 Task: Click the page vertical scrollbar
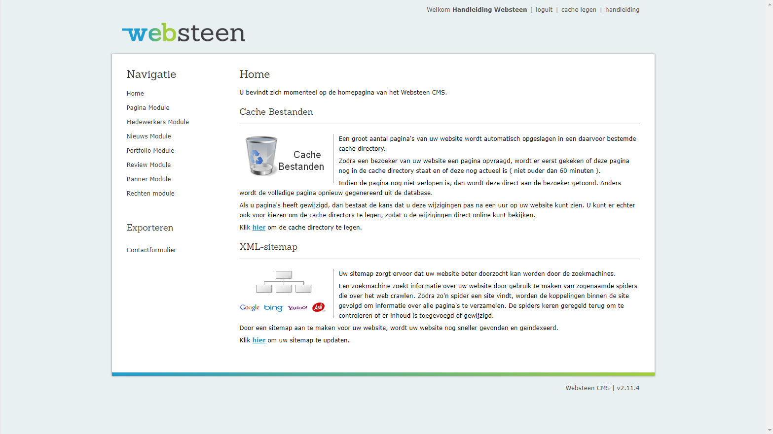tap(769, 217)
